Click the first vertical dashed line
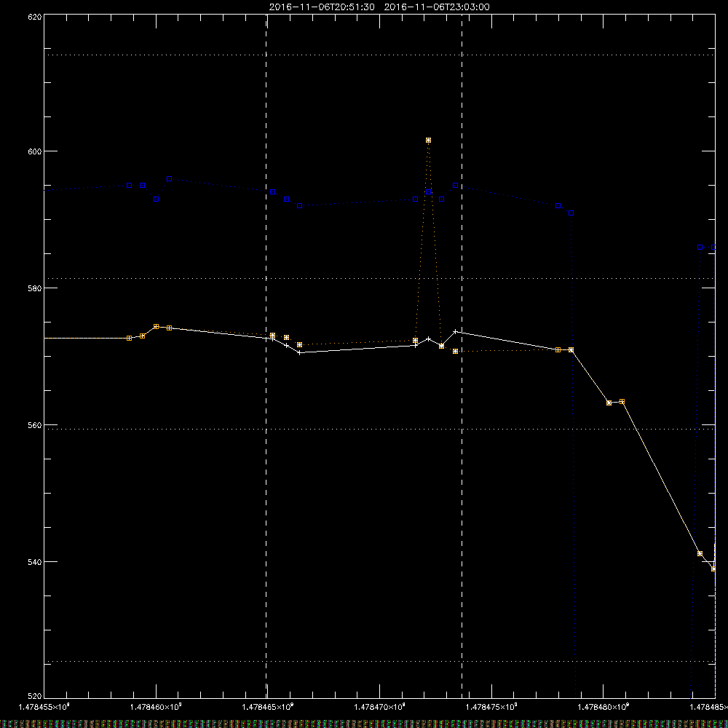Viewport: 728px width, 728px height. click(266, 355)
